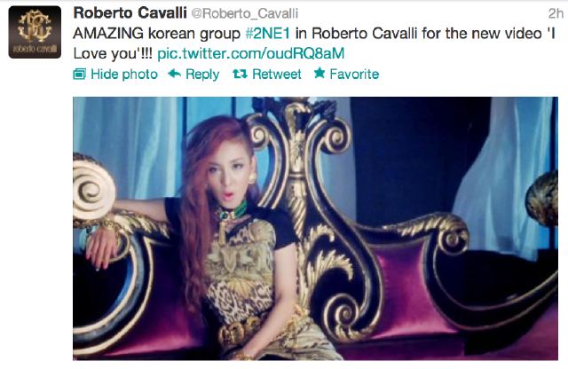Image resolution: width=568 pixels, height=369 pixels.
Task: Toggle the photo with Hide photo text
Action: pyautogui.click(x=124, y=75)
